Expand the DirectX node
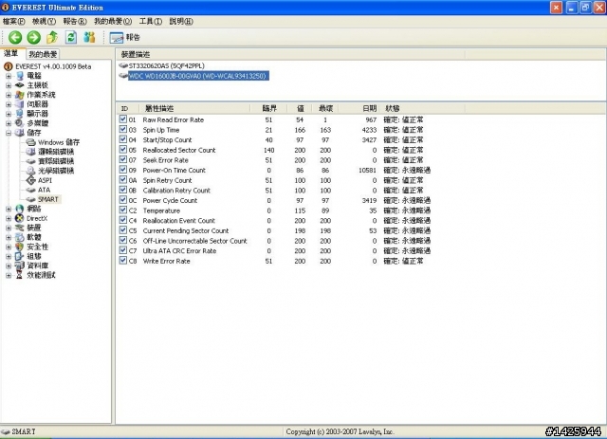Screen dimensions: 607x439 (9, 218)
